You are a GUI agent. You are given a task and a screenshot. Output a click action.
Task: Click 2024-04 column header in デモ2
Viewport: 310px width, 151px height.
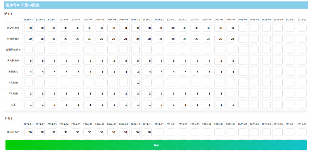coord(64,124)
